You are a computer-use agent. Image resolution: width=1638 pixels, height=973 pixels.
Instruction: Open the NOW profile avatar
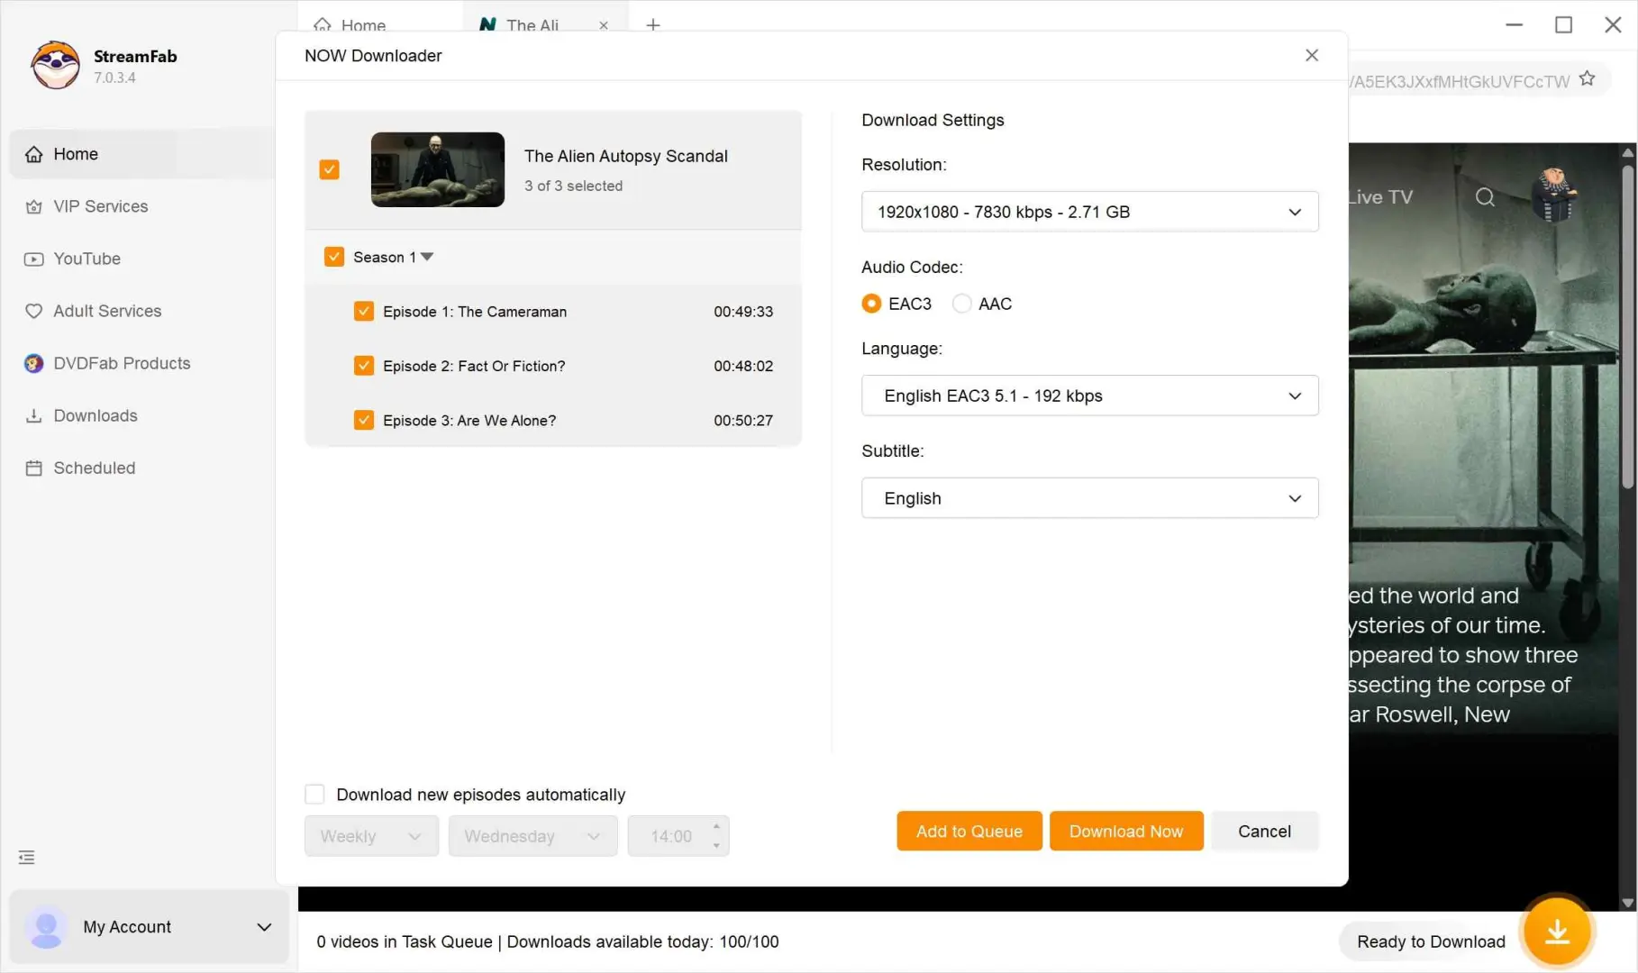click(x=1554, y=195)
